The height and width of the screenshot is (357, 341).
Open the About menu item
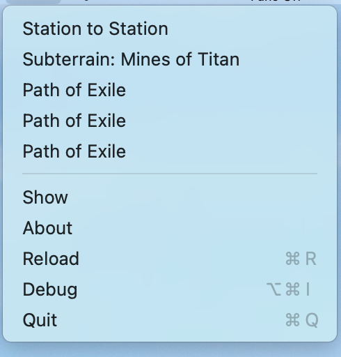point(170,228)
